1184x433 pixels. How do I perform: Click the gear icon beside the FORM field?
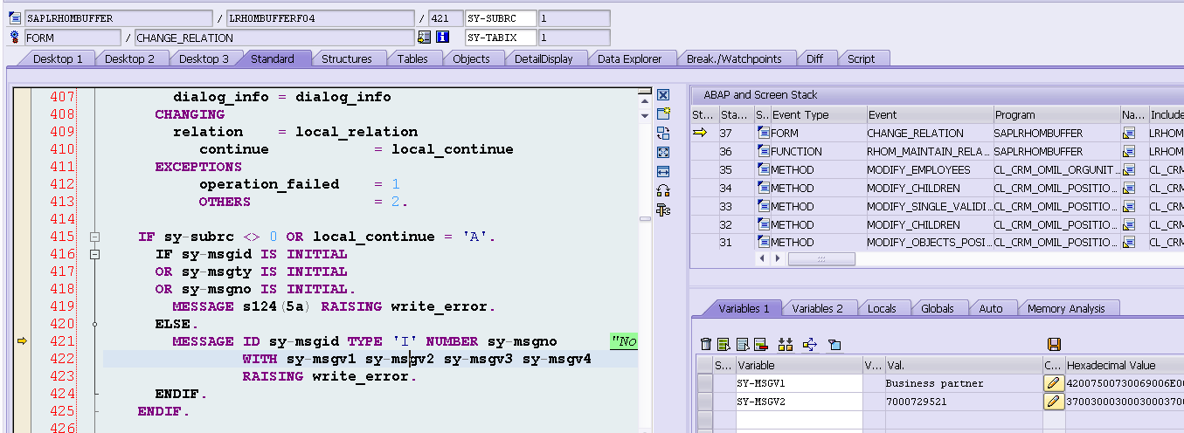[x=15, y=38]
